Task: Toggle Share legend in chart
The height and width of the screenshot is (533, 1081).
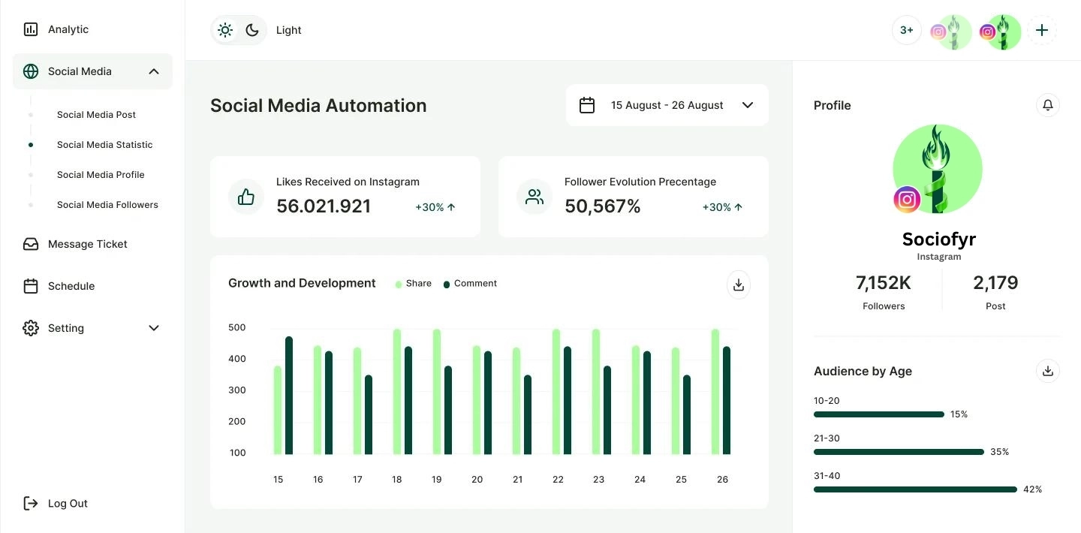Action: (414, 284)
